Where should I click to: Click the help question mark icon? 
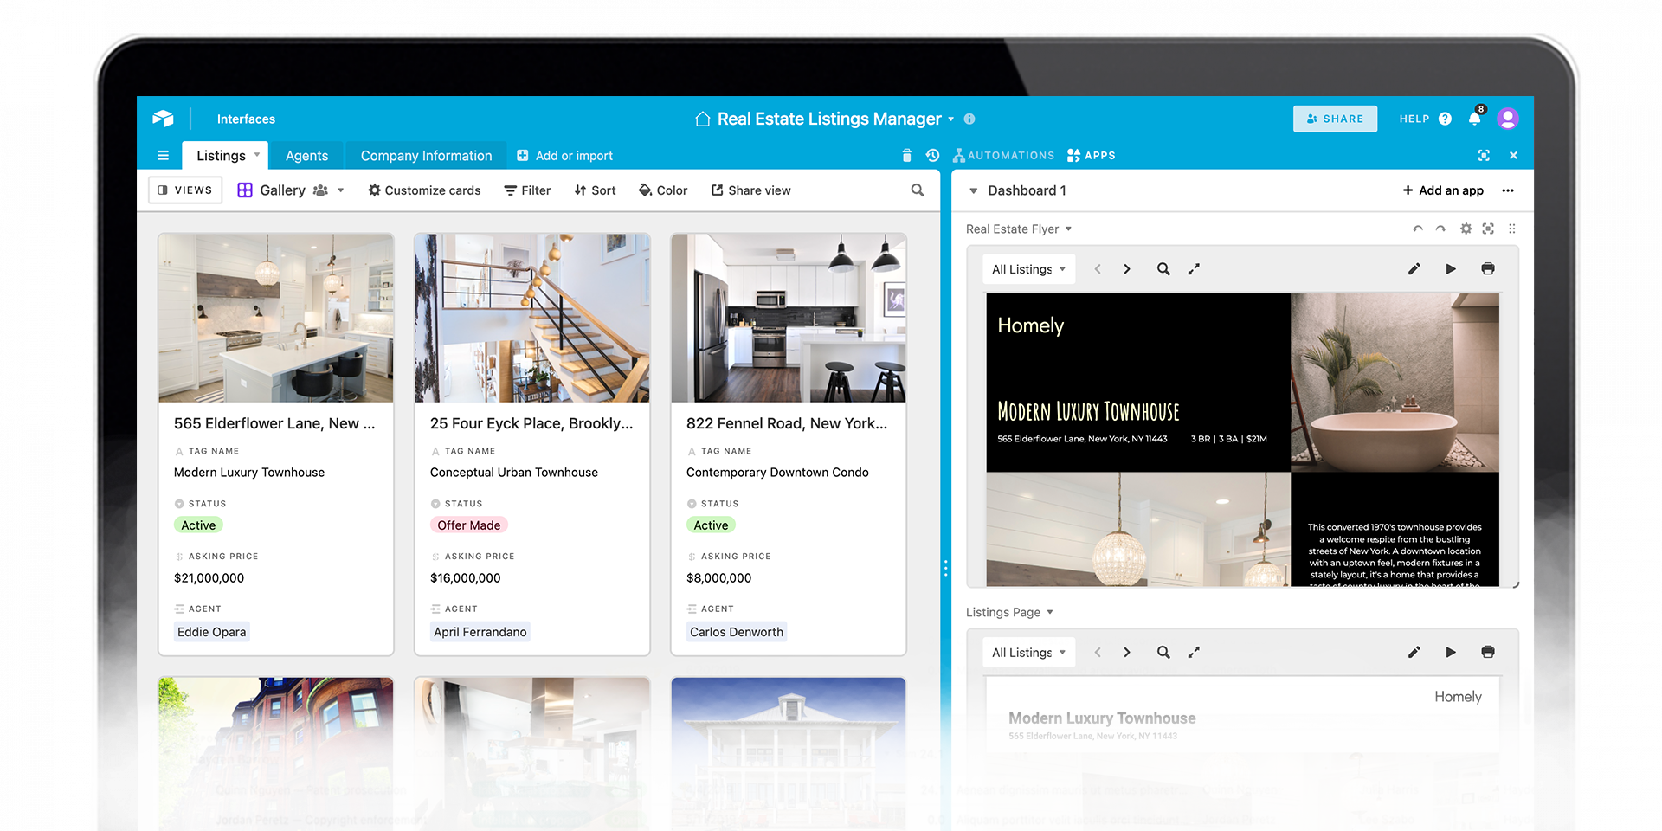(x=1445, y=119)
